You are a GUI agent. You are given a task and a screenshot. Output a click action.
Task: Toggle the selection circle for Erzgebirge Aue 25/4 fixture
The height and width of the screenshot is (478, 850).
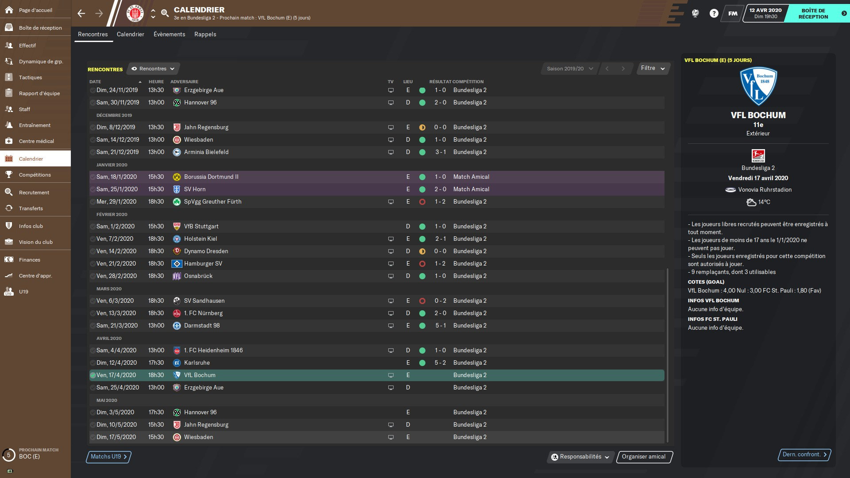tap(93, 388)
